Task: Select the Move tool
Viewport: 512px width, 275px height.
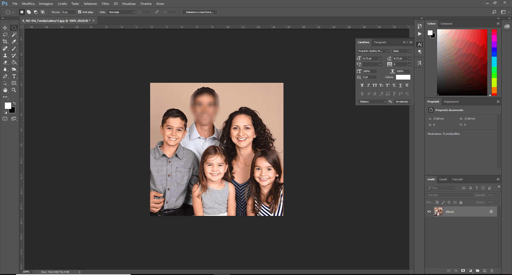Action: click(5, 28)
